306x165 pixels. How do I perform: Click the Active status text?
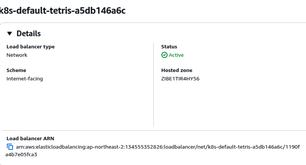(x=176, y=55)
